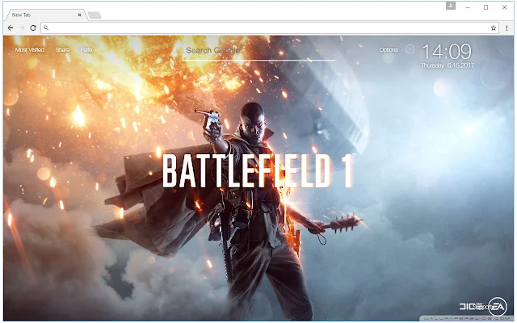Reload the page with the refresh icon
This screenshot has width=517, height=323.
(33, 28)
